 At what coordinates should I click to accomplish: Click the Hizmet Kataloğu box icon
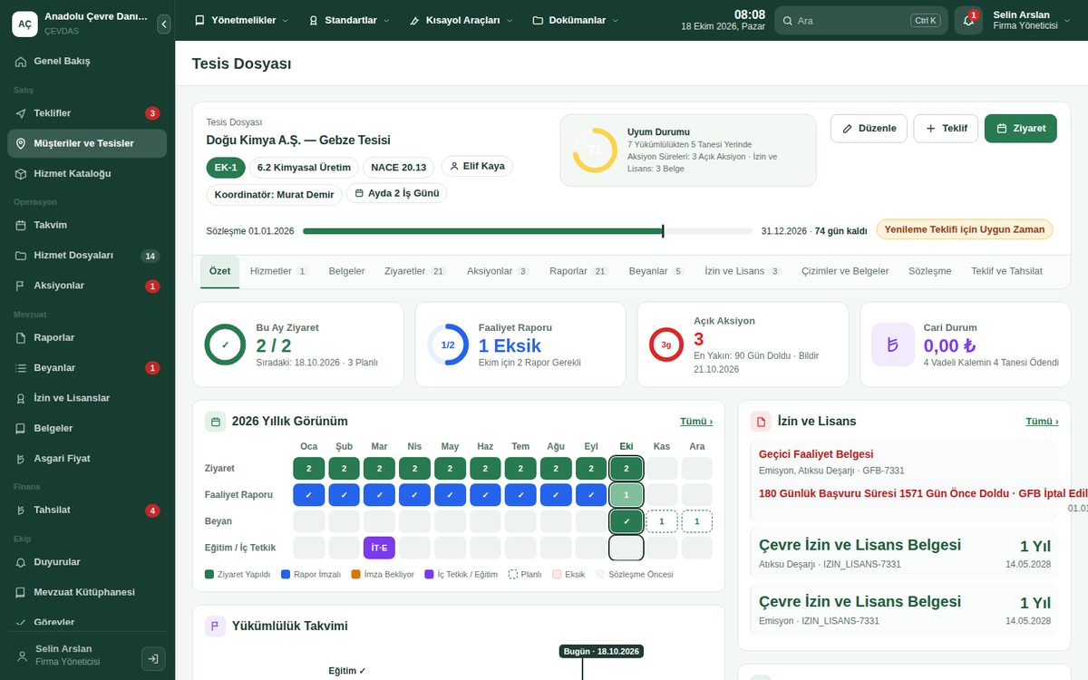(21, 173)
